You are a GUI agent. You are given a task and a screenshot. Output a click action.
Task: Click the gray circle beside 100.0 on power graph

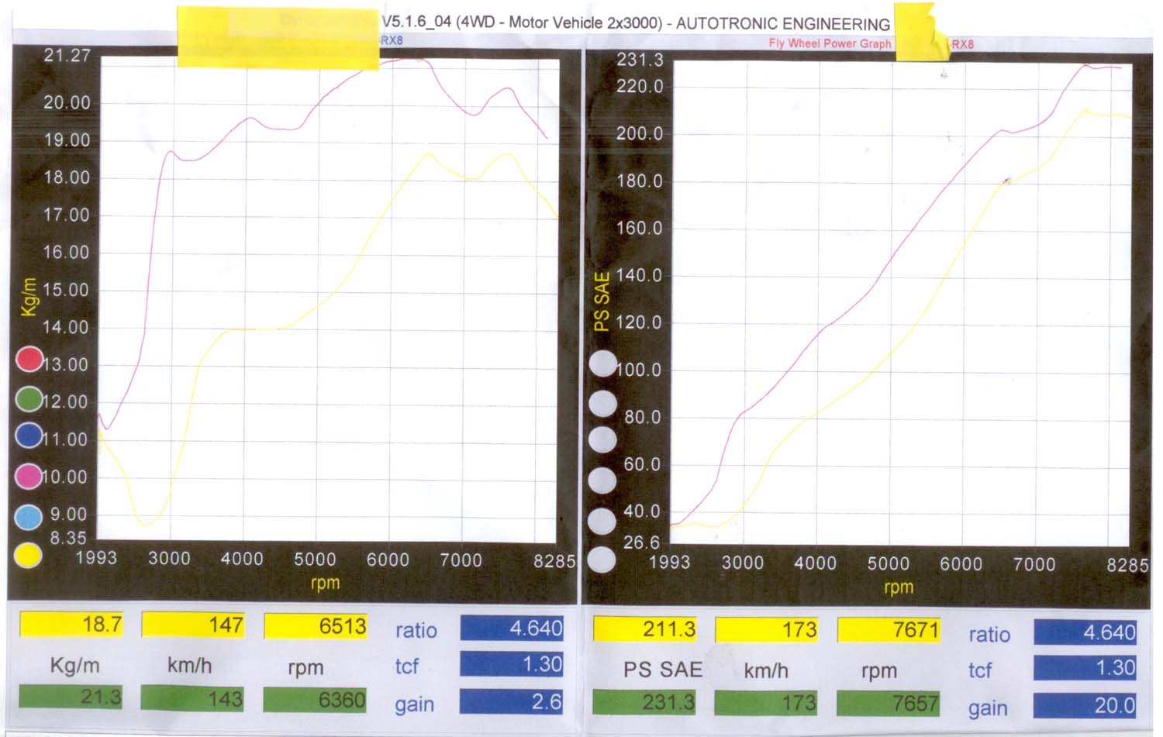point(602,363)
